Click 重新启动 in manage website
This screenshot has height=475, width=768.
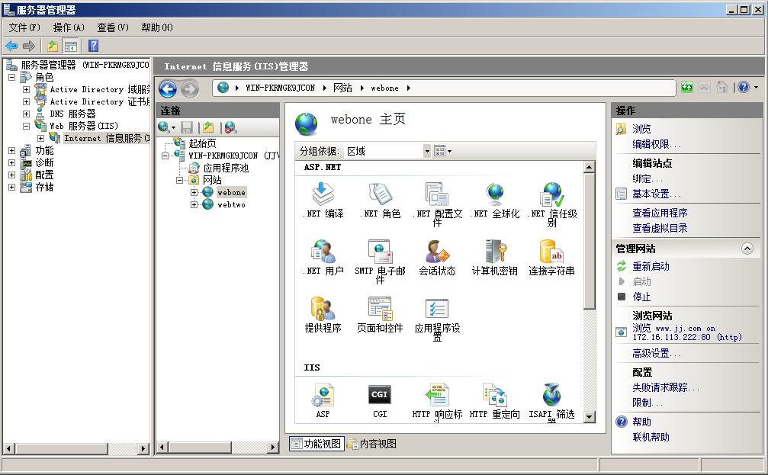click(x=651, y=266)
